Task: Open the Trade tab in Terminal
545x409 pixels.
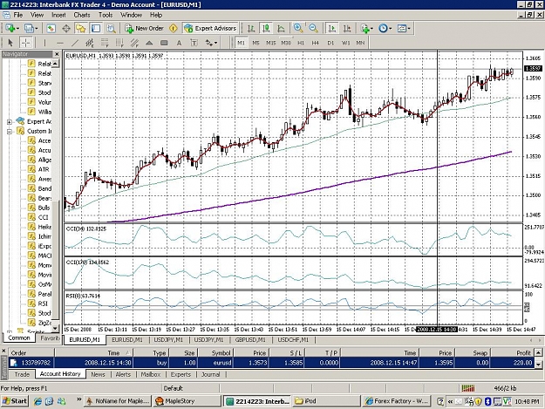Action: coord(22,374)
